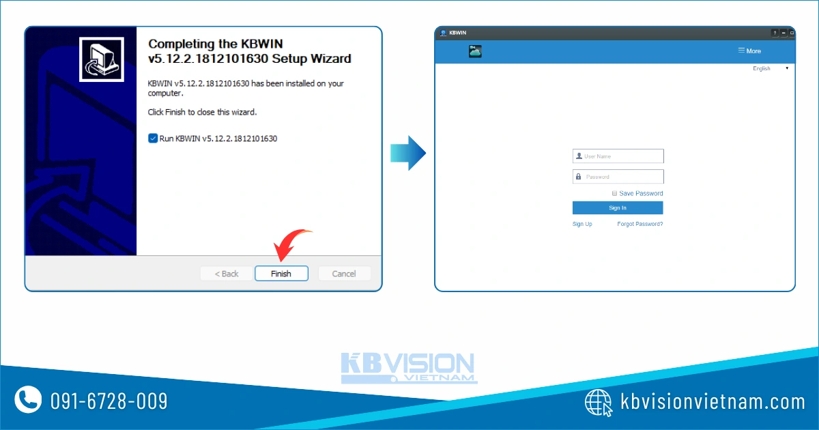
Task: Open help via the question mark icon
Action: click(775, 33)
